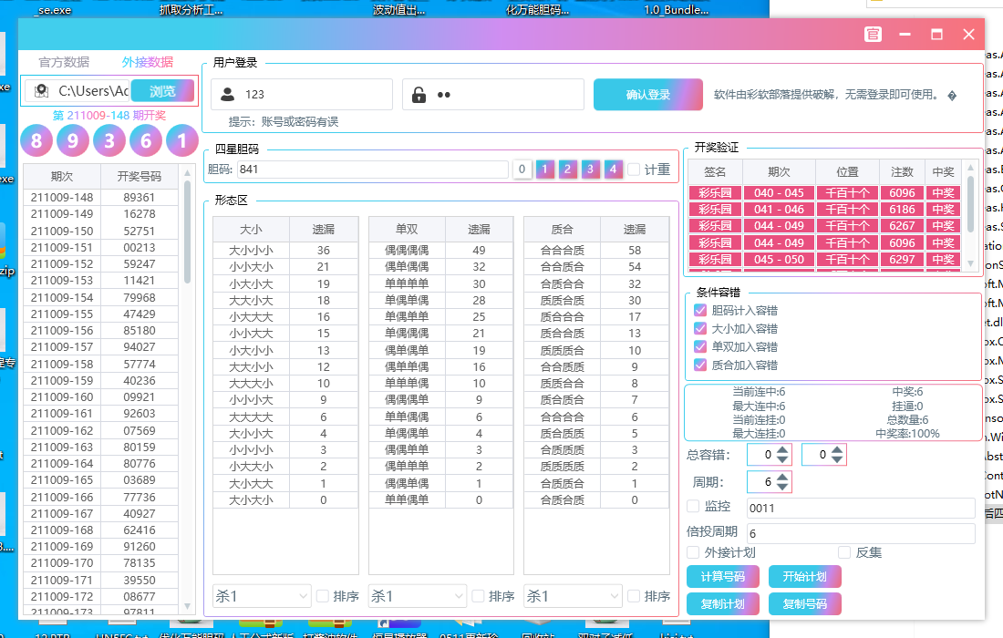Click the 计算号码 button

click(723, 577)
